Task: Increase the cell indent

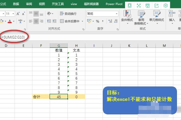Action: point(54,21)
